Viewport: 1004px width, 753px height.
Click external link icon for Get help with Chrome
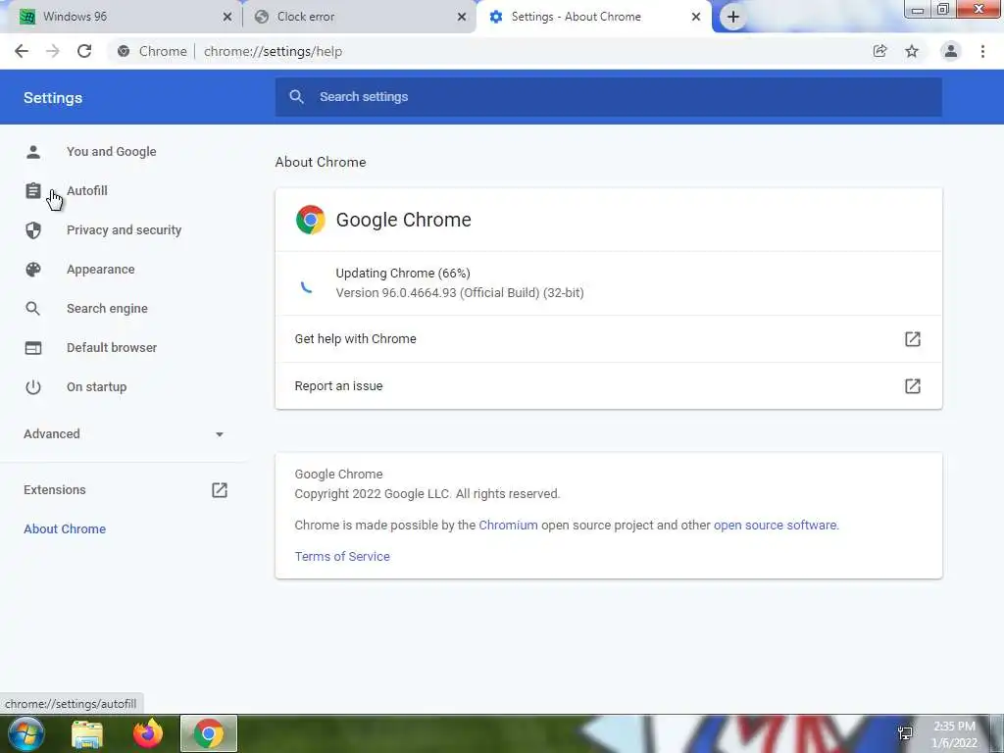913,338
